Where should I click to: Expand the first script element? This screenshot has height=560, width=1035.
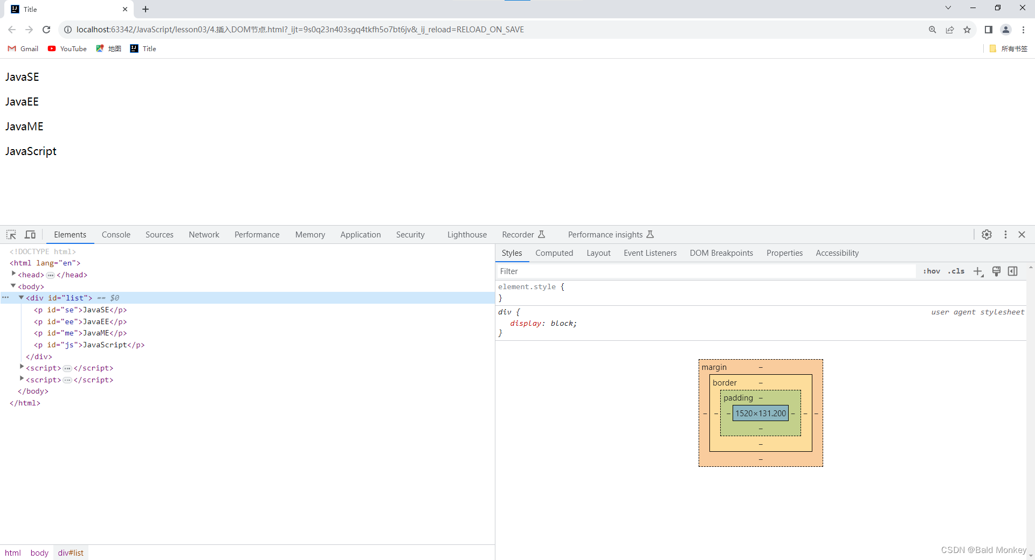pos(22,367)
